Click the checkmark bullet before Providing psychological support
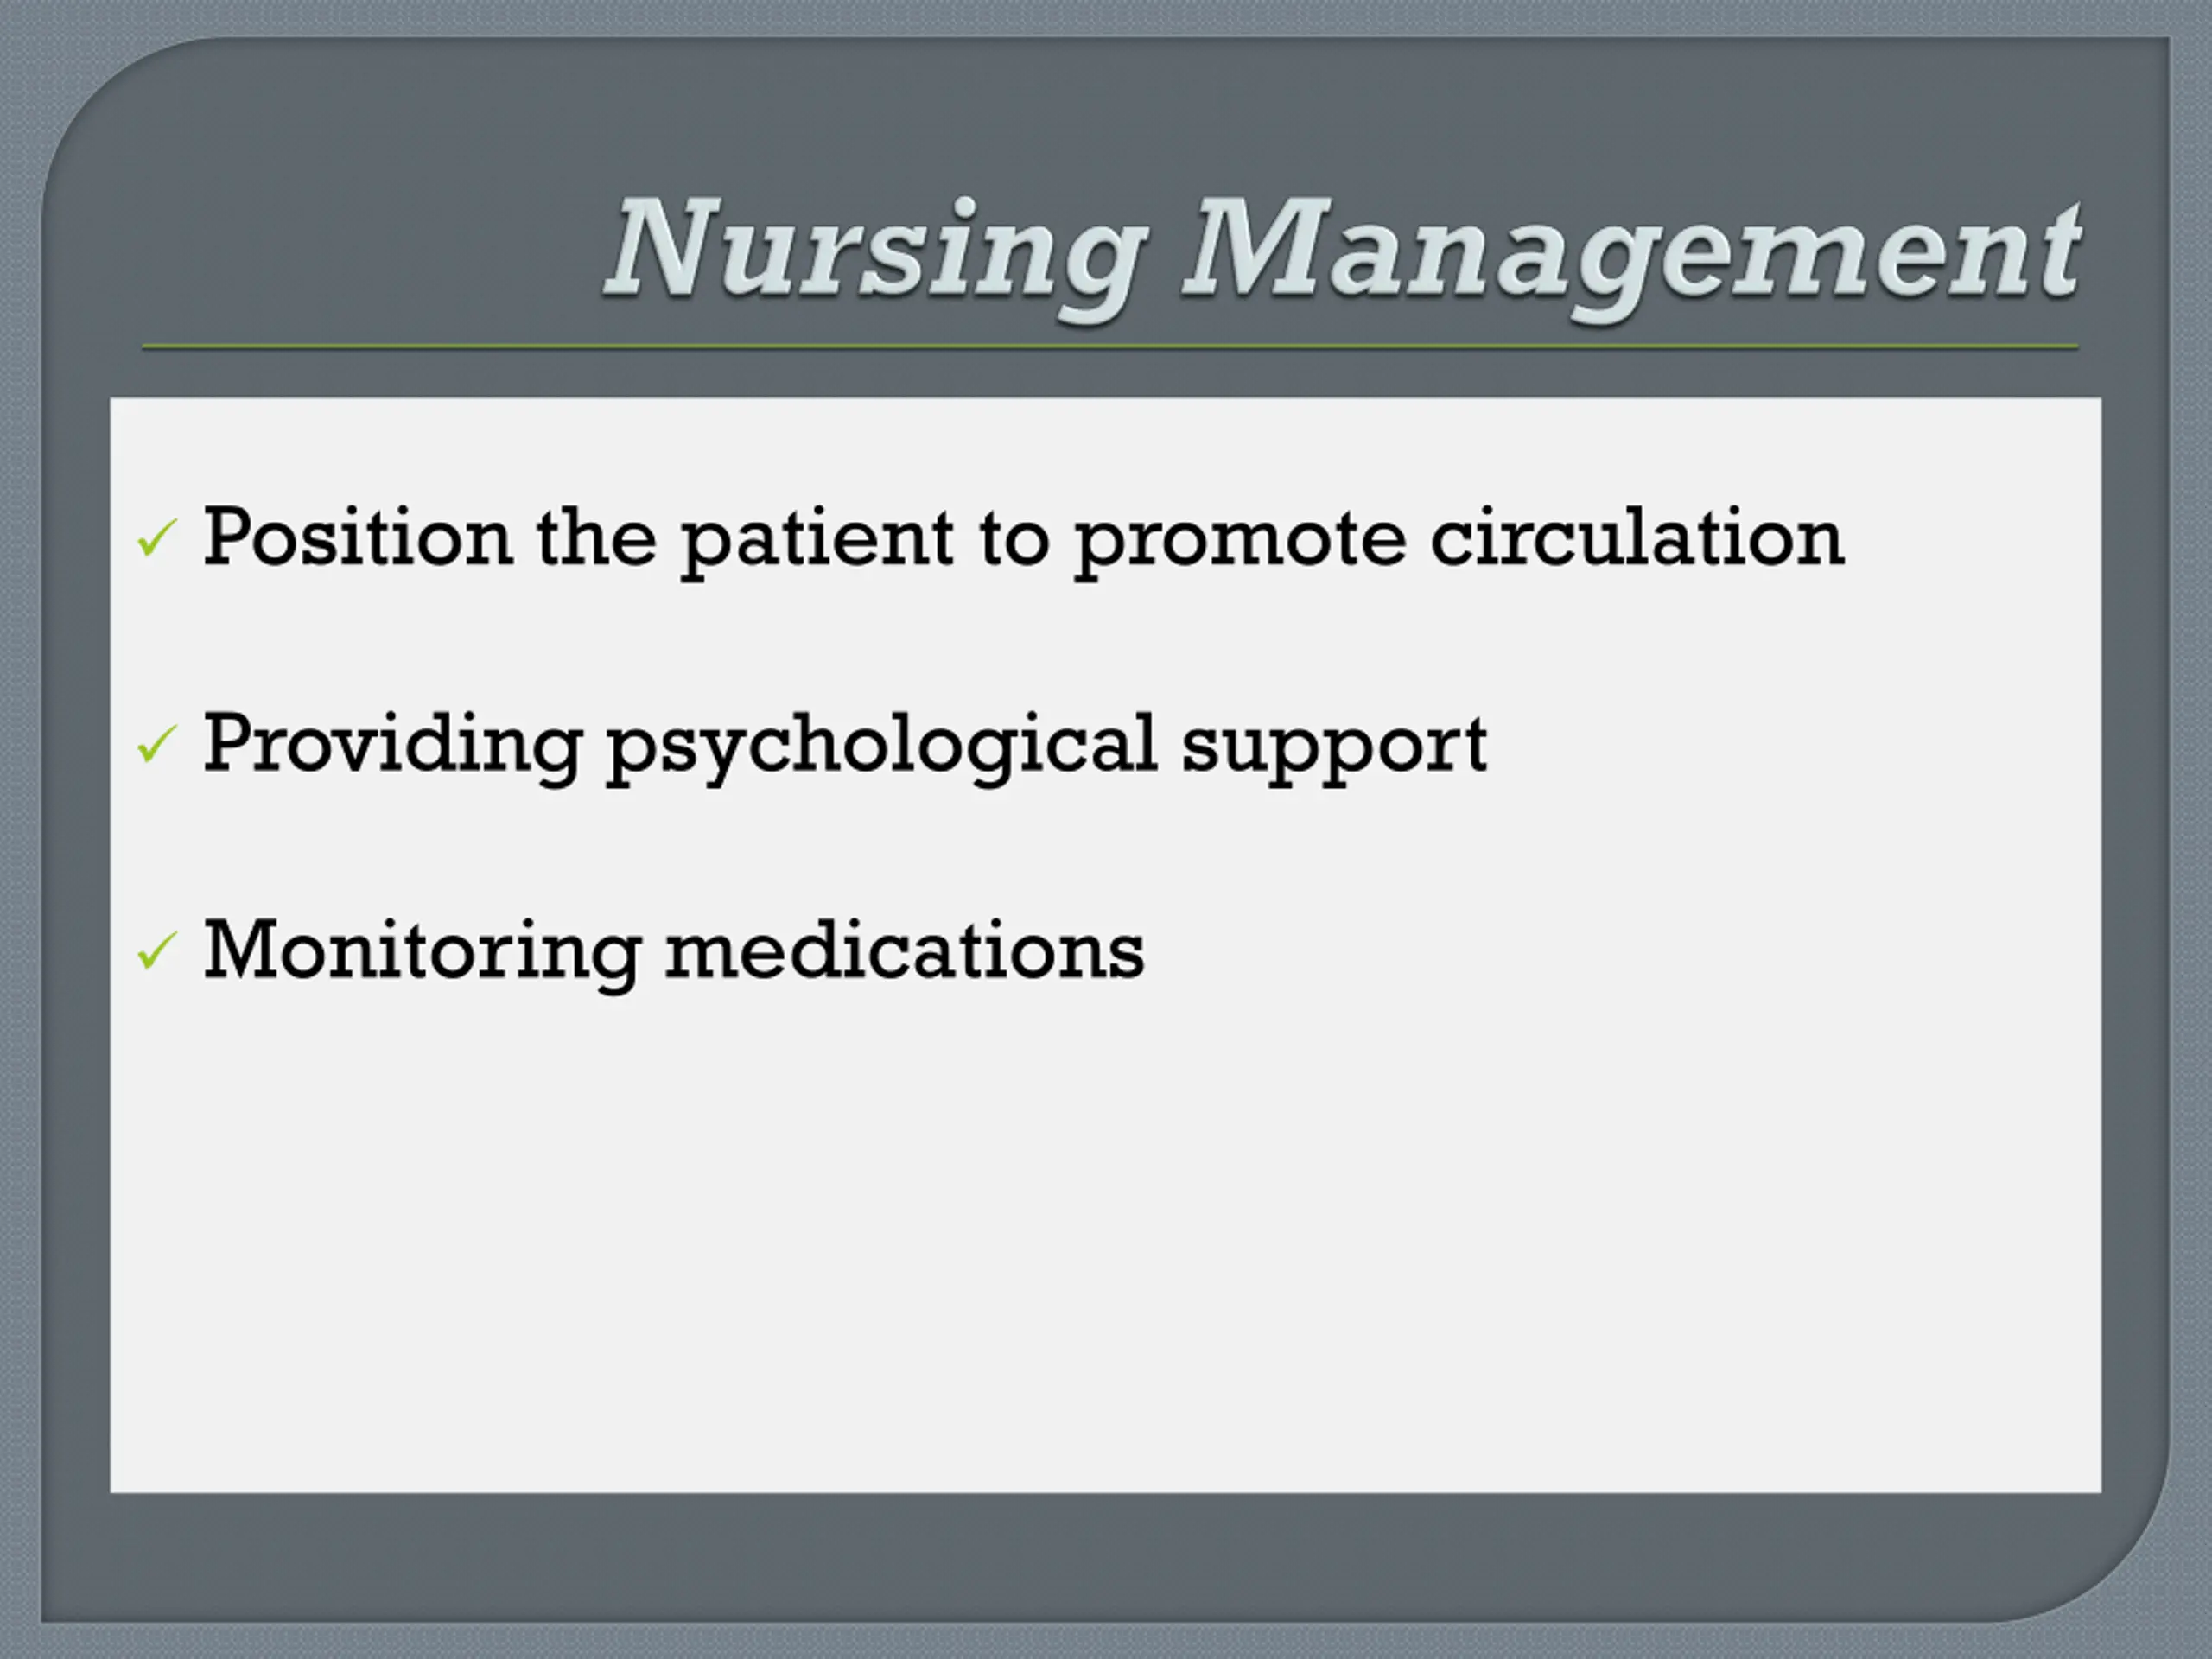Image resolution: width=2212 pixels, height=1659 pixels. pos(157,744)
